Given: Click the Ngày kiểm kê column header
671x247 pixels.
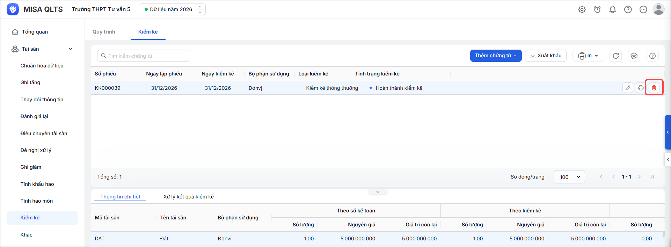Looking at the screenshot, I should tap(218, 74).
